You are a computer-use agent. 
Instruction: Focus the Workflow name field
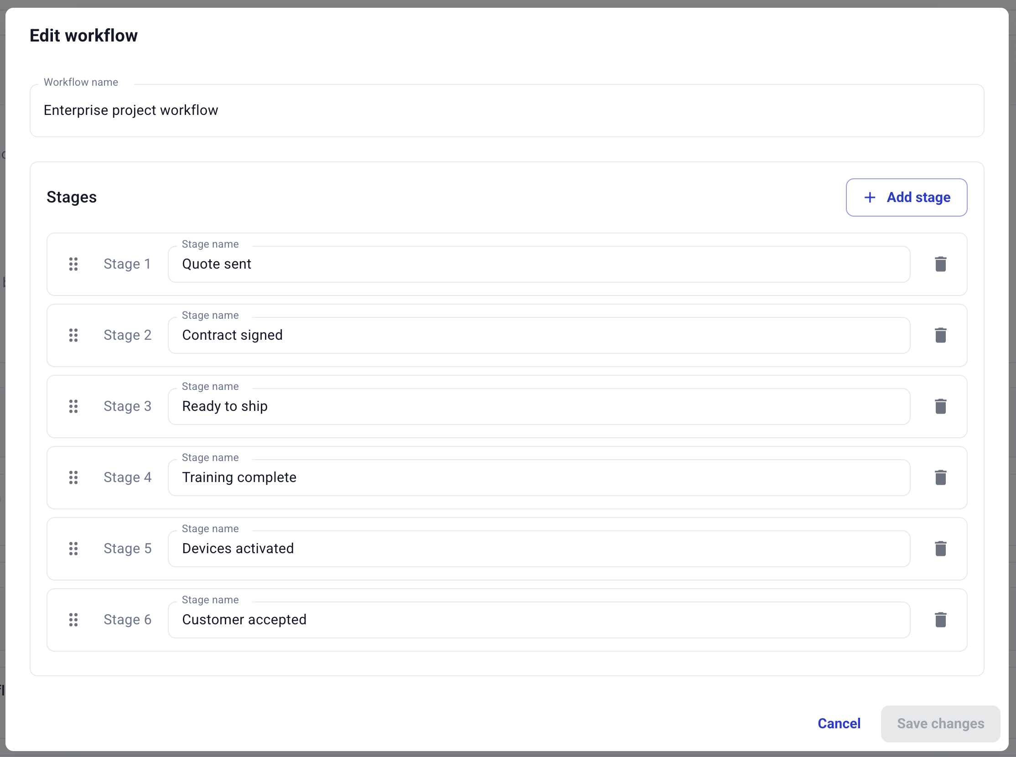pos(507,110)
